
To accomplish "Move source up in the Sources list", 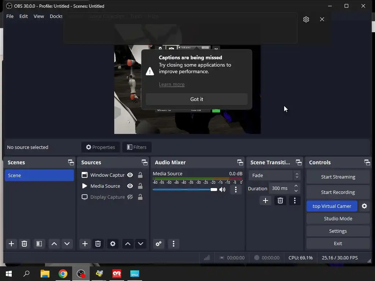I will click(x=128, y=244).
